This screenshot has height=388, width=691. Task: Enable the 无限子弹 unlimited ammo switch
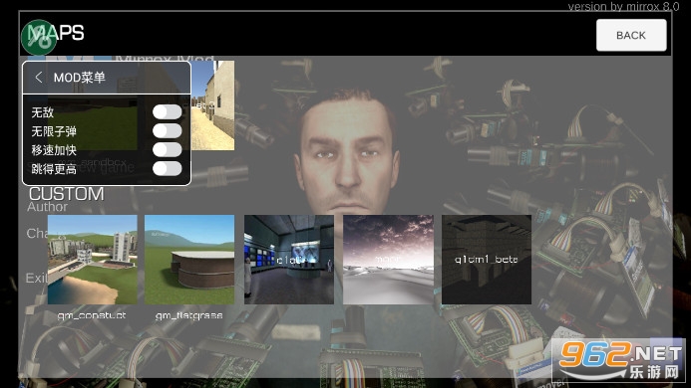point(168,131)
